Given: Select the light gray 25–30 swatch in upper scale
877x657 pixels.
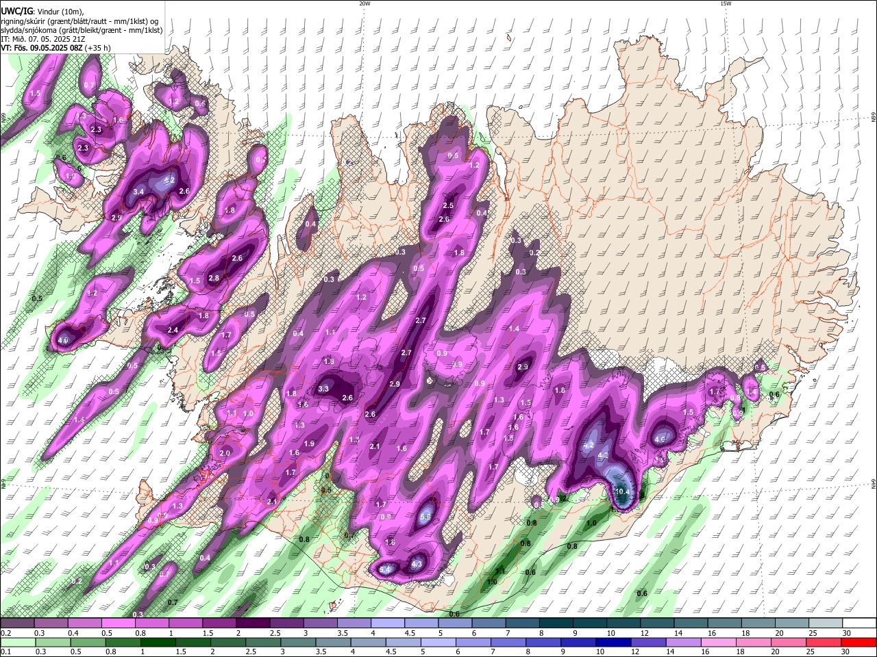Looking at the screenshot, I should pos(826,623).
